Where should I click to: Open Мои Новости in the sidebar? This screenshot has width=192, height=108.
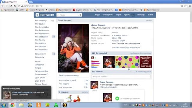click(x=40, y=43)
